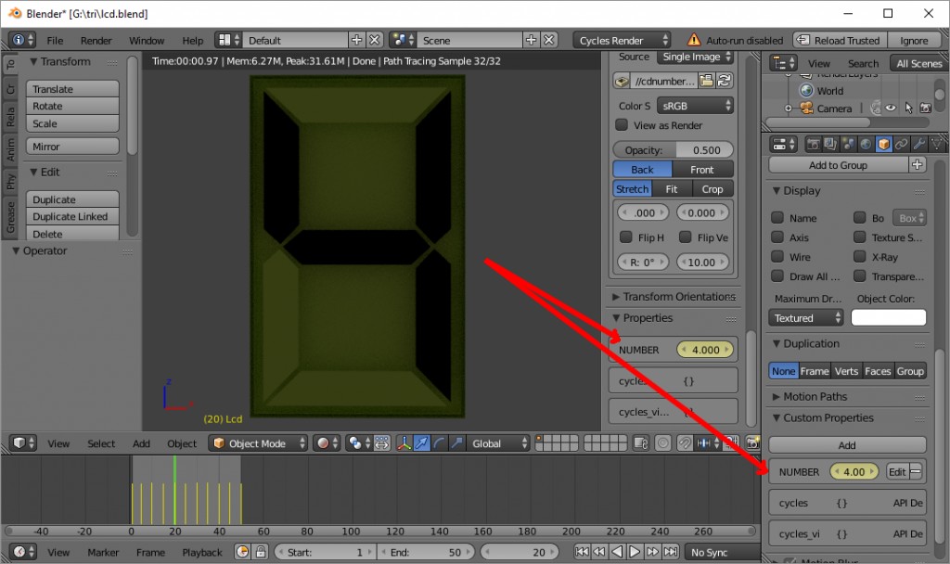Open the Constraints tab (chain link icon)

coord(903,144)
